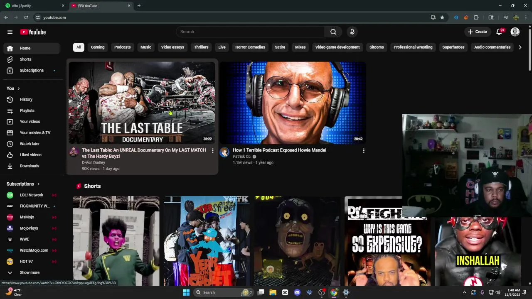This screenshot has width=532, height=299.
Task: Open the account avatar menu
Action: pyautogui.click(x=515, y=32)
